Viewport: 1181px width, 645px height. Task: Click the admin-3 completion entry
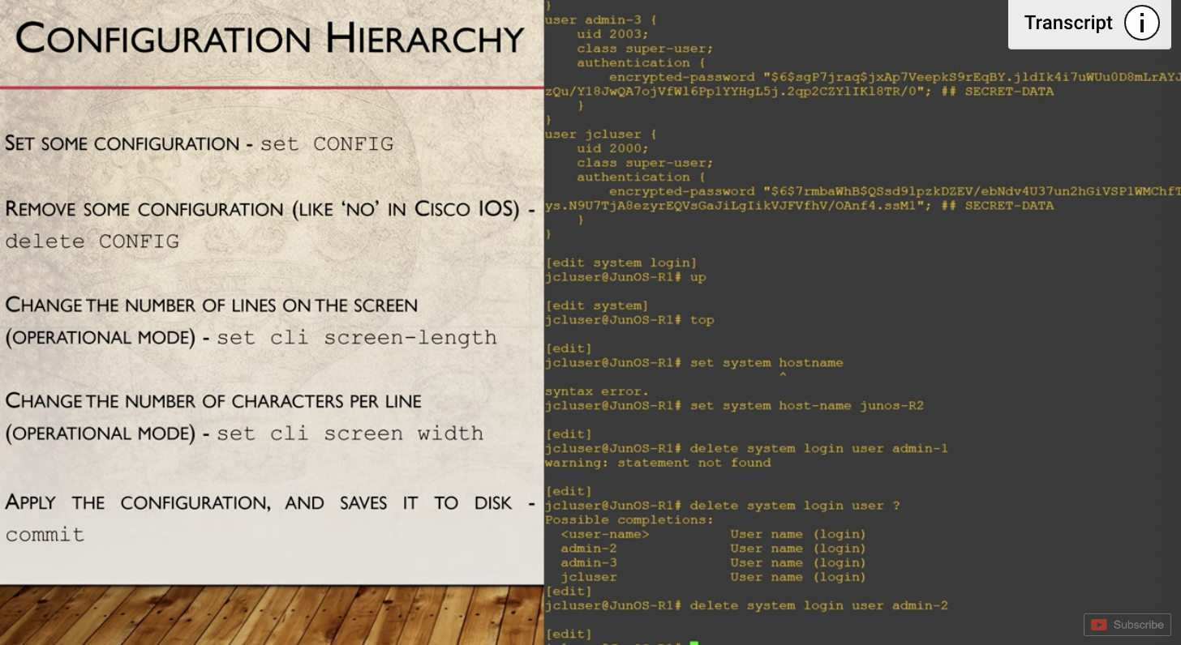pos(589,562)
